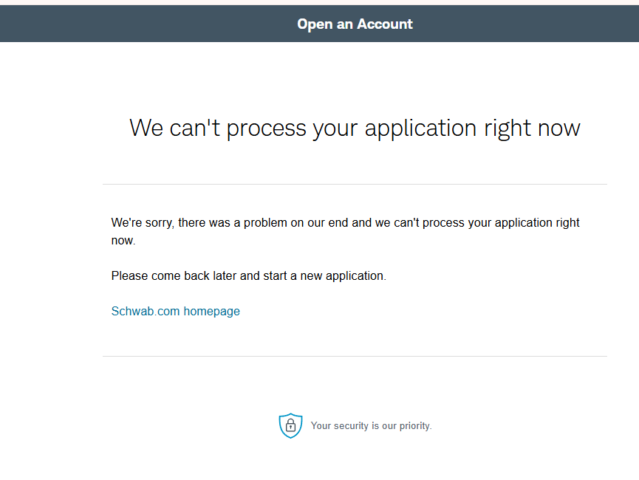Click the security shield lock icon
639x480 pixels.
pos(290,426)
